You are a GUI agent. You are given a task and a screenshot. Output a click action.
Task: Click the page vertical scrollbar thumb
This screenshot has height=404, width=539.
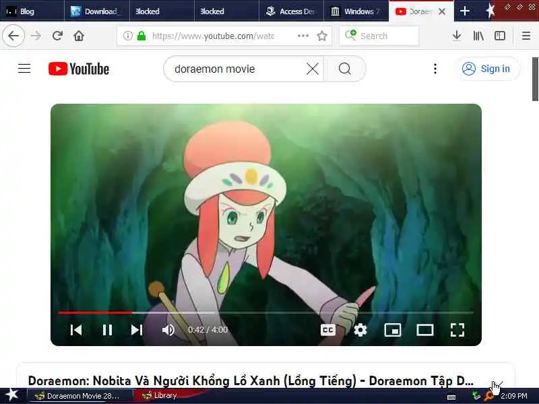pyautogui.click(x=535, y=79)
